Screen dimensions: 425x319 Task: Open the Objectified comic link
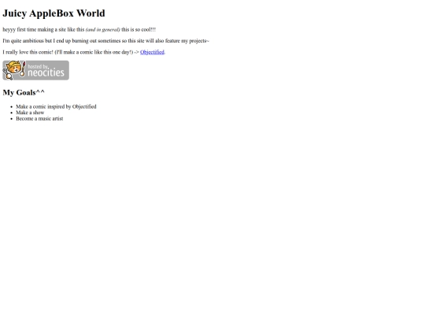pyautogui.click(x=152, y=52)
